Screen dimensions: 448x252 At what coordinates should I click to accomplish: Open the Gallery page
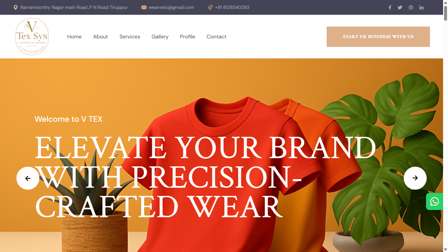(160, 37)
